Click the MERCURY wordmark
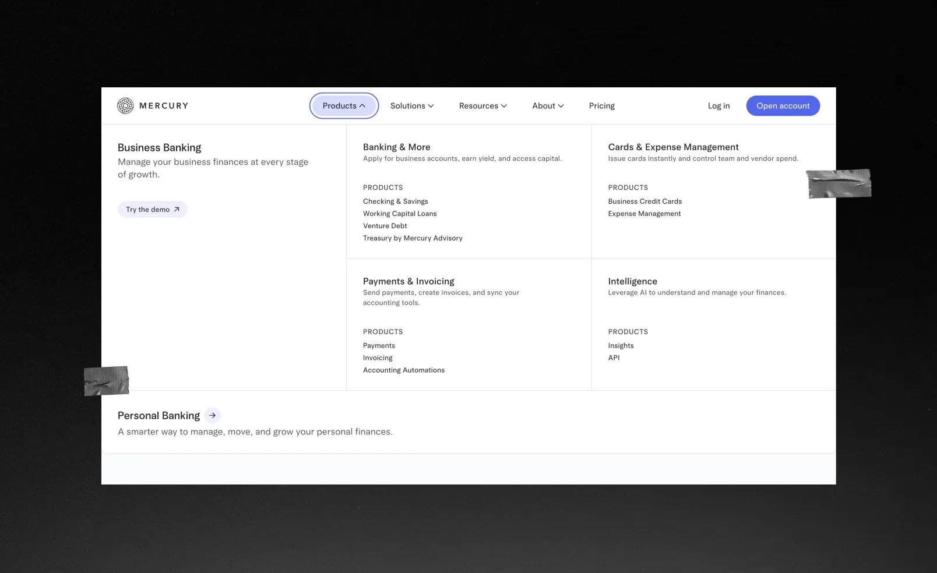This screenshot has height=573, width=937. click(164, 105)
